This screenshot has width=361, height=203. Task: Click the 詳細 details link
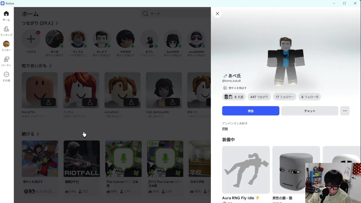pos(225,129)
